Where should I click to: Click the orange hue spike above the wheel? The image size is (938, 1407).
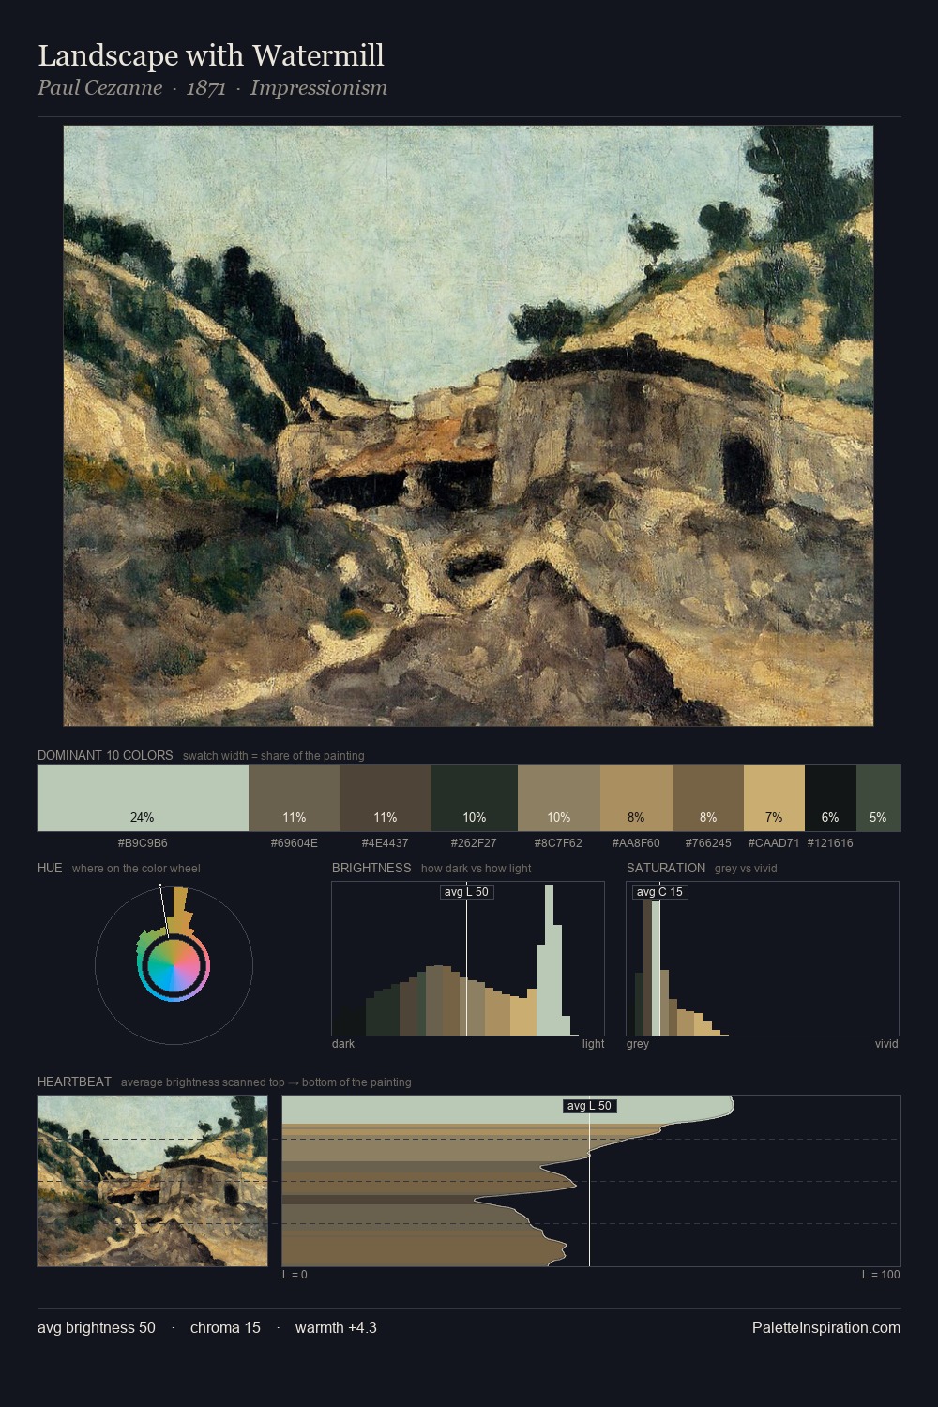(x=180, y=910)
